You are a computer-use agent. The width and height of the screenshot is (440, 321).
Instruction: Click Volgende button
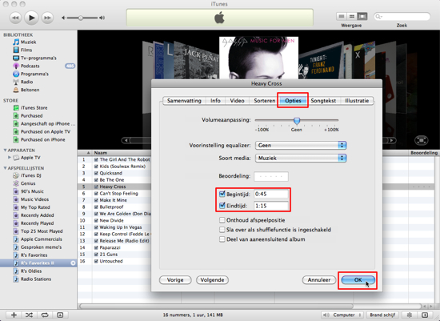tap(212, 280)
